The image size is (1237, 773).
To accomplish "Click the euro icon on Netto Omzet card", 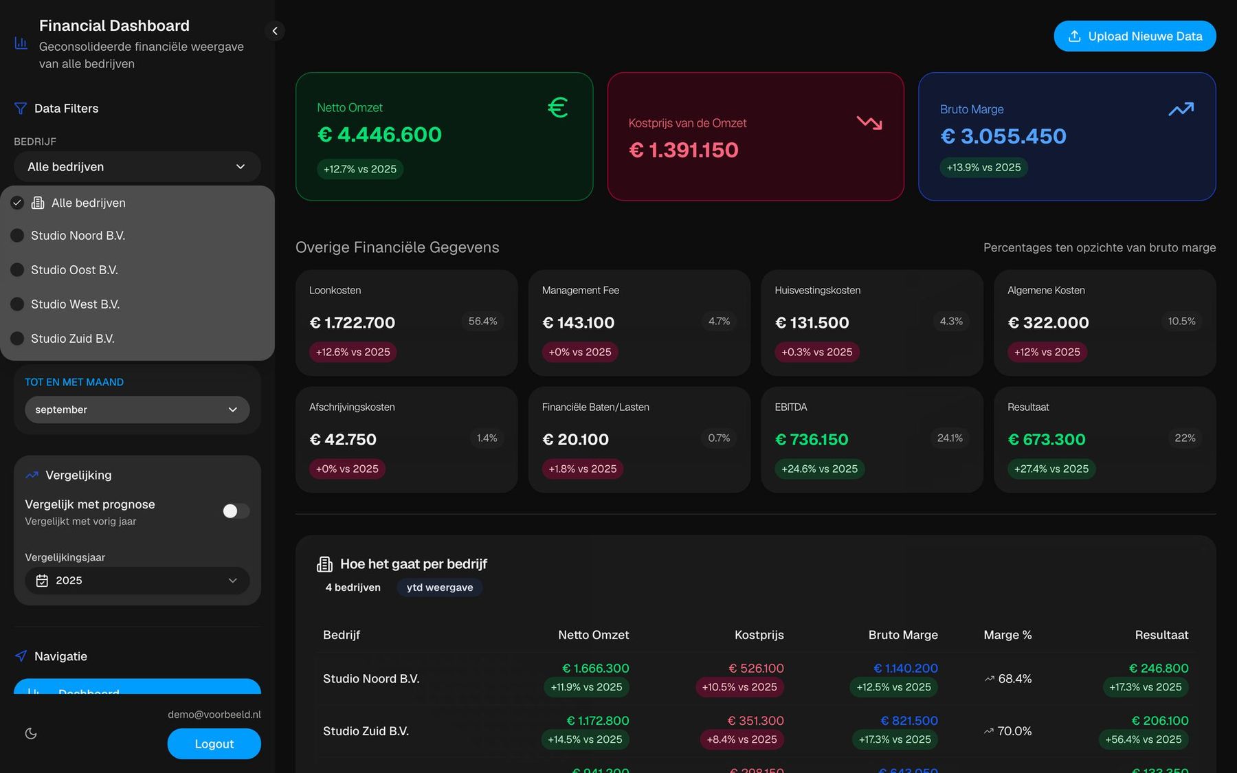I will coord(558,108).
